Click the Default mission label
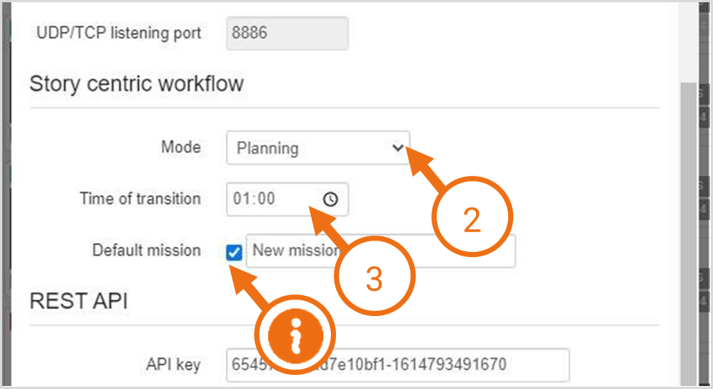 tap(146, 250)
